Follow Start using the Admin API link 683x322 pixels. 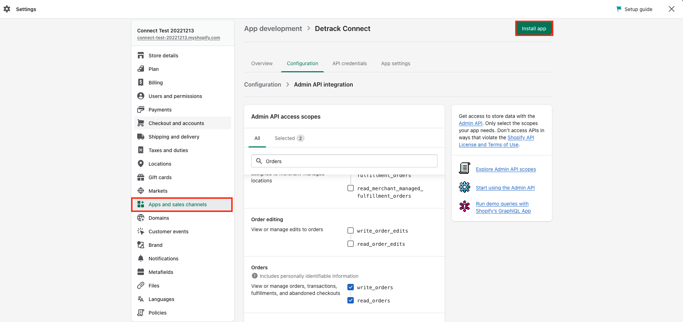505,188
